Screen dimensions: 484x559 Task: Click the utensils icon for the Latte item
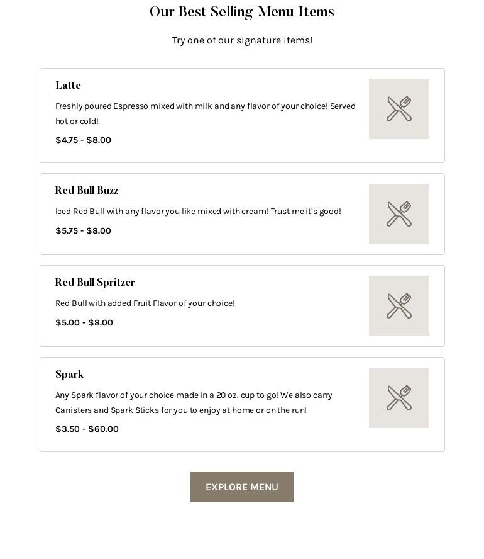[399, 109]
